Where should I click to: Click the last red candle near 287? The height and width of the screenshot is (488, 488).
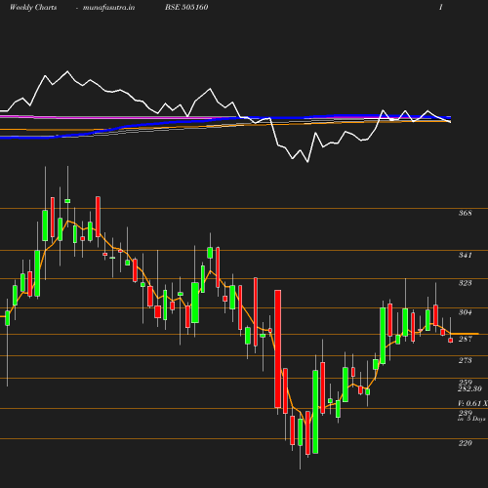click(x=451, y=341)
